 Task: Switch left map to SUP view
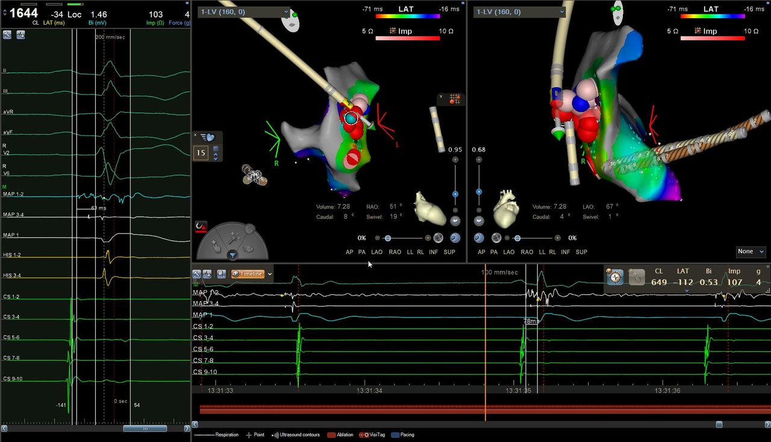pyautogui.click(x=449, y=252)
